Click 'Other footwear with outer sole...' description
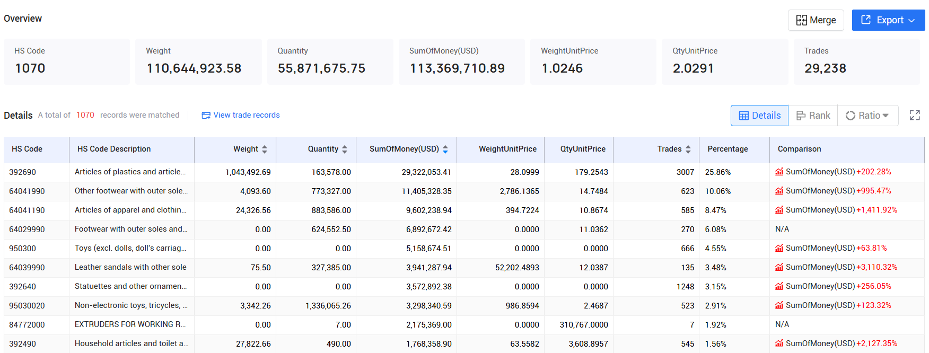The height and width of the screenshot is (353, 929). [x=131, y=191]
